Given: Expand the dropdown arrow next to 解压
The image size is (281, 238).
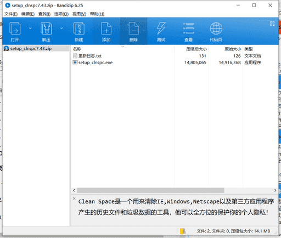Looking at the screenshot, I should tap(61, 29).
